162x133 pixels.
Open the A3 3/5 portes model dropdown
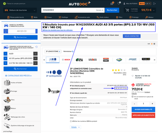(x=20, y=58)
